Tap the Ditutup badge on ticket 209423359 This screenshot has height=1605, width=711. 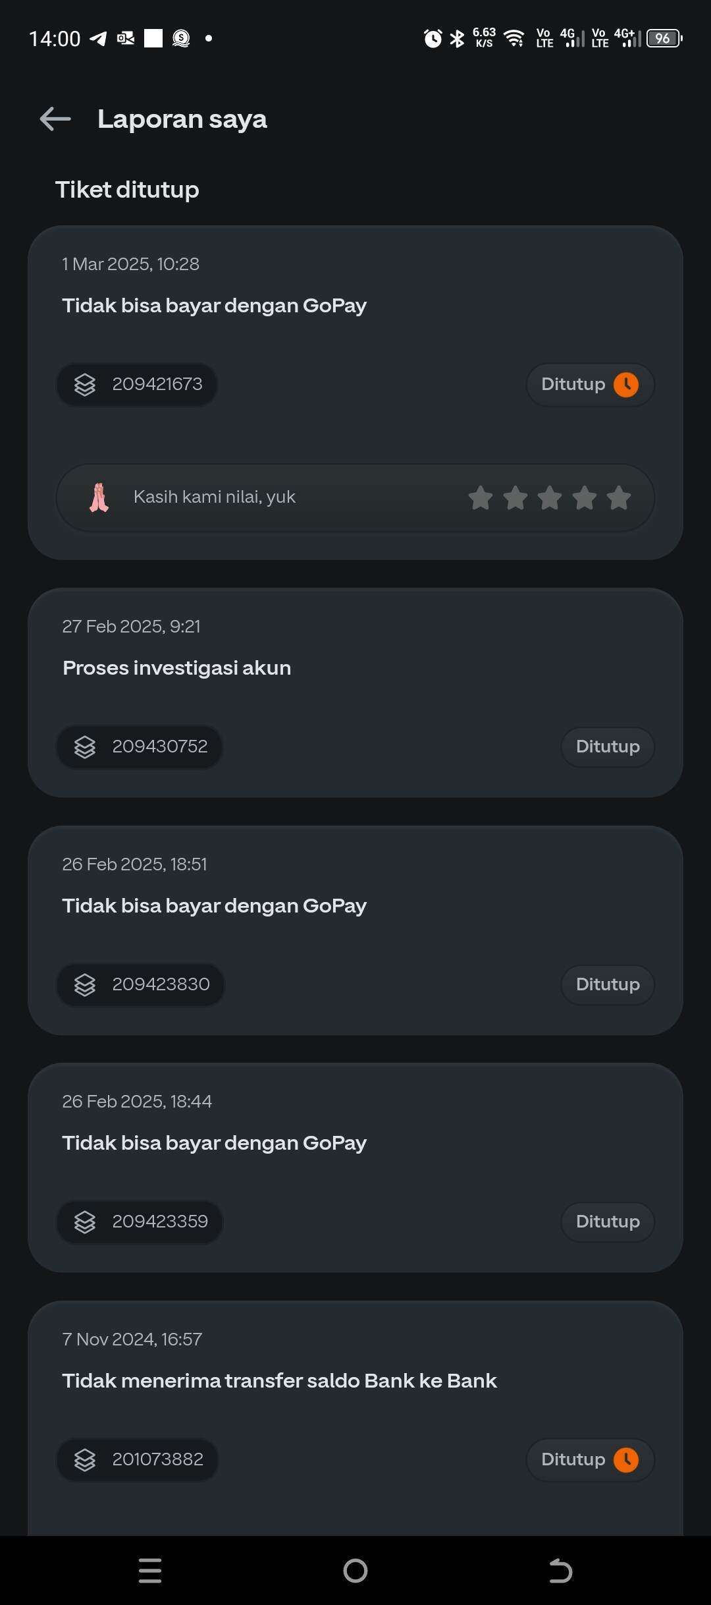click(608, 1222)
